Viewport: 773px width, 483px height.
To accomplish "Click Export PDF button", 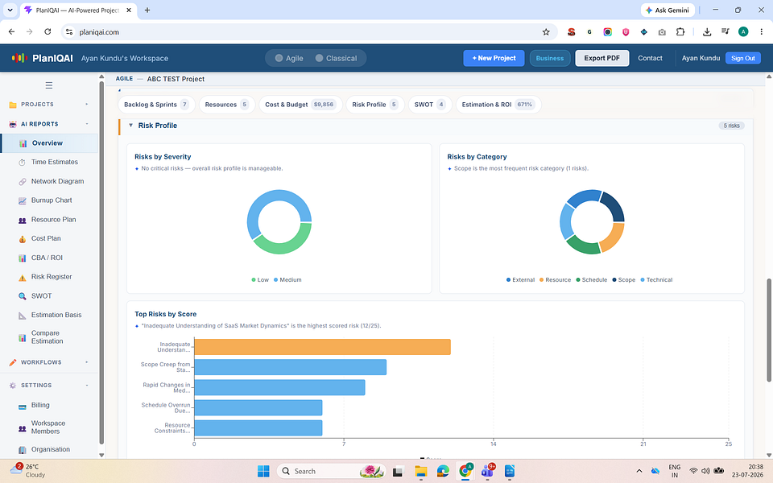I will (601, 58).
